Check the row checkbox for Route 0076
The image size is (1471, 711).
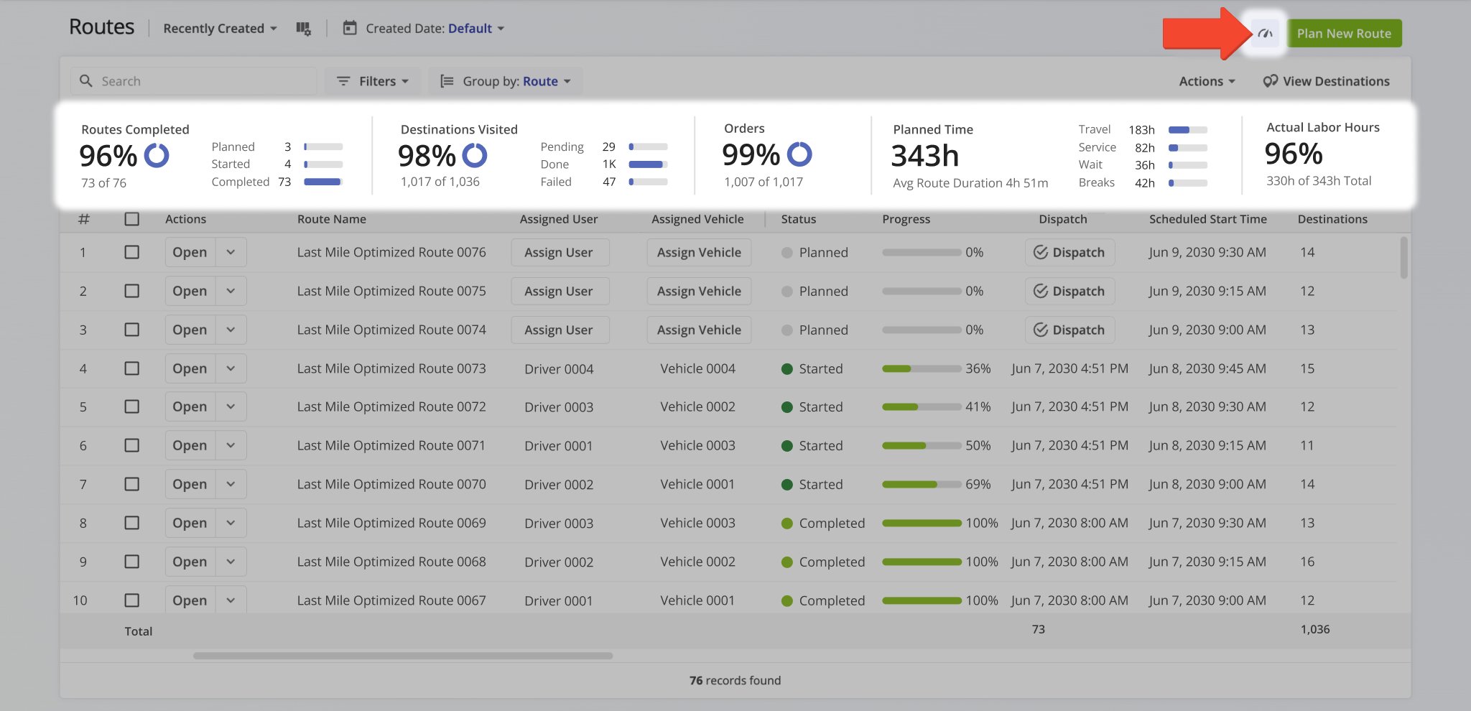tap(131, 252)
